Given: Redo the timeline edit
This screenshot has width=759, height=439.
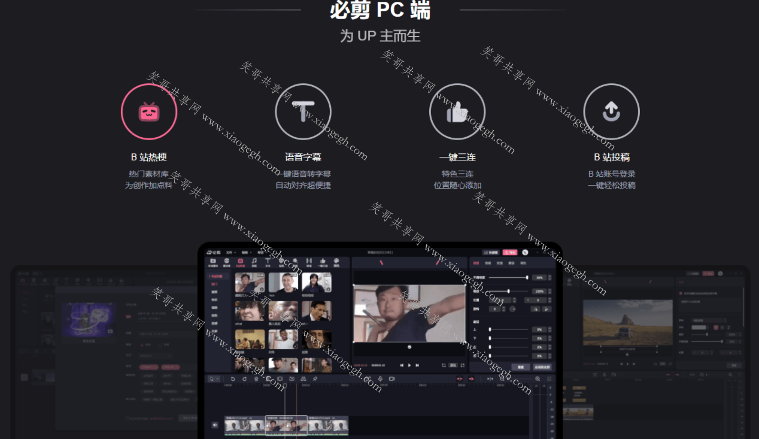Looking at the screenshot, I should (244, 379).
